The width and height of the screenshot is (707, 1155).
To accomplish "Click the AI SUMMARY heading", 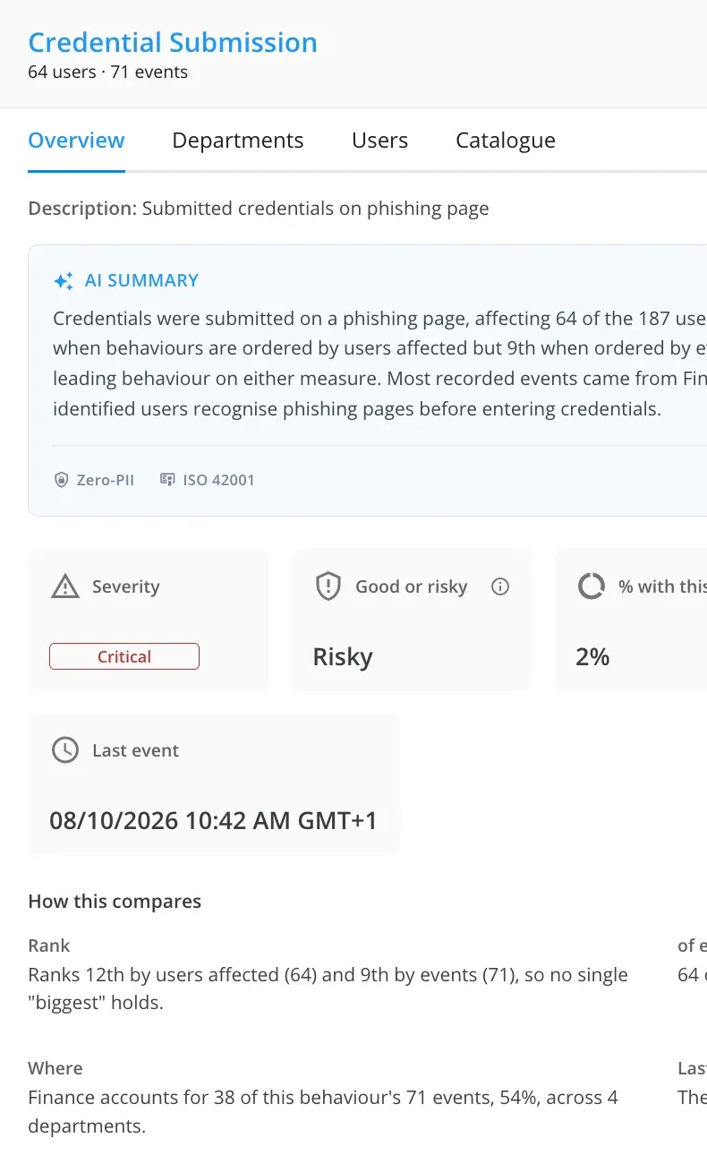I will tap(141, 280).
